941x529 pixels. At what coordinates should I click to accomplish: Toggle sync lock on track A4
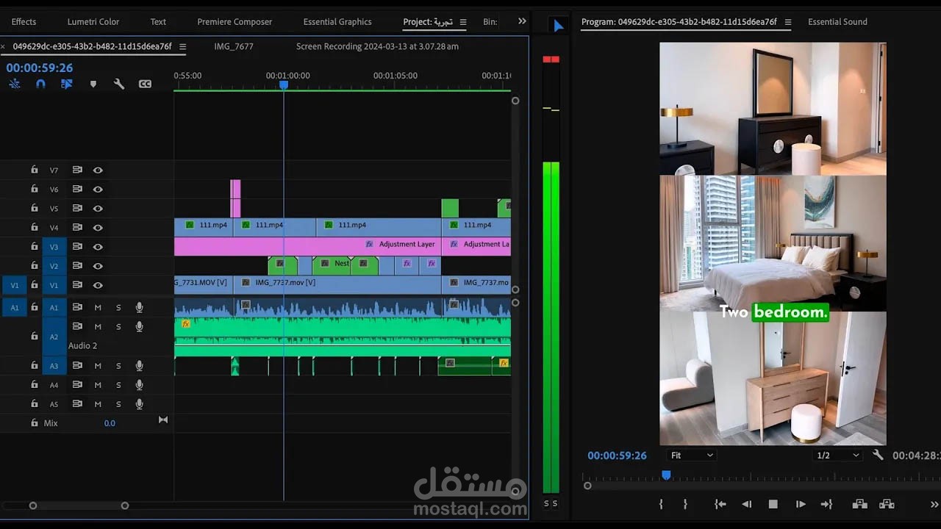[77, 385]
